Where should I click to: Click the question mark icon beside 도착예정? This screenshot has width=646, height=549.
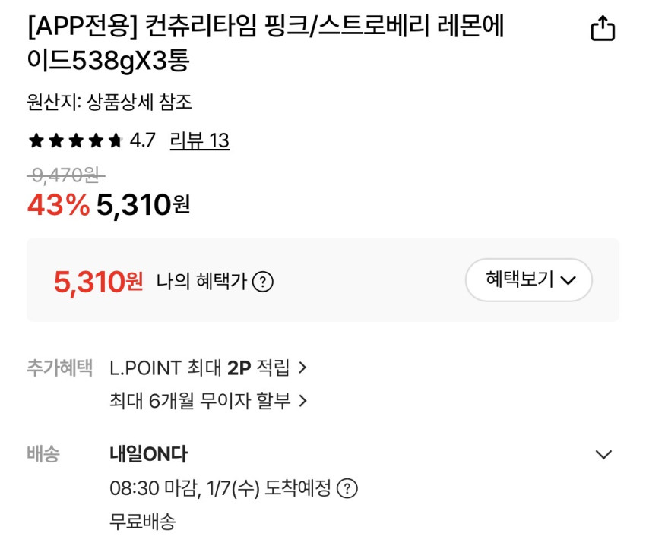(347, 488)
